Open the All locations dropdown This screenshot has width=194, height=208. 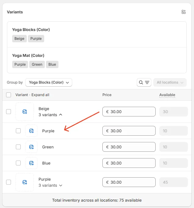click(170, 82)
